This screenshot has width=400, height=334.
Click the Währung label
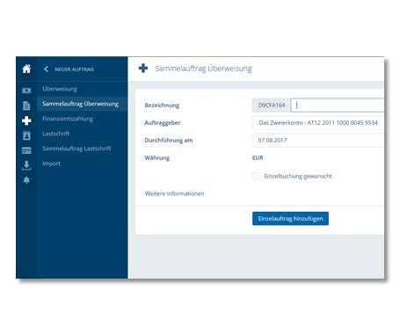(x=157, y=158)
